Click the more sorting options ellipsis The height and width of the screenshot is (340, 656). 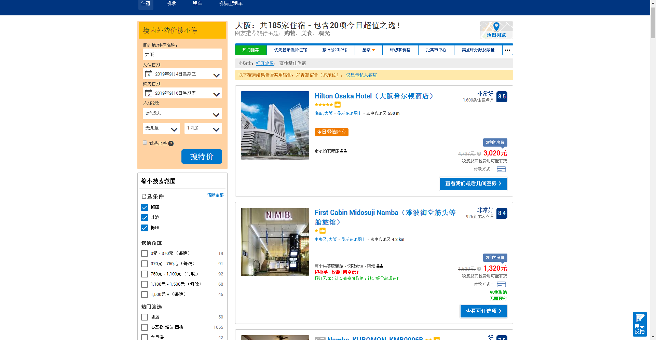[x=507, y=50]
